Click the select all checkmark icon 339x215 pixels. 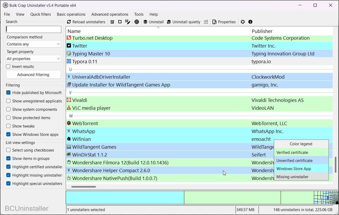tap(112, 22)
